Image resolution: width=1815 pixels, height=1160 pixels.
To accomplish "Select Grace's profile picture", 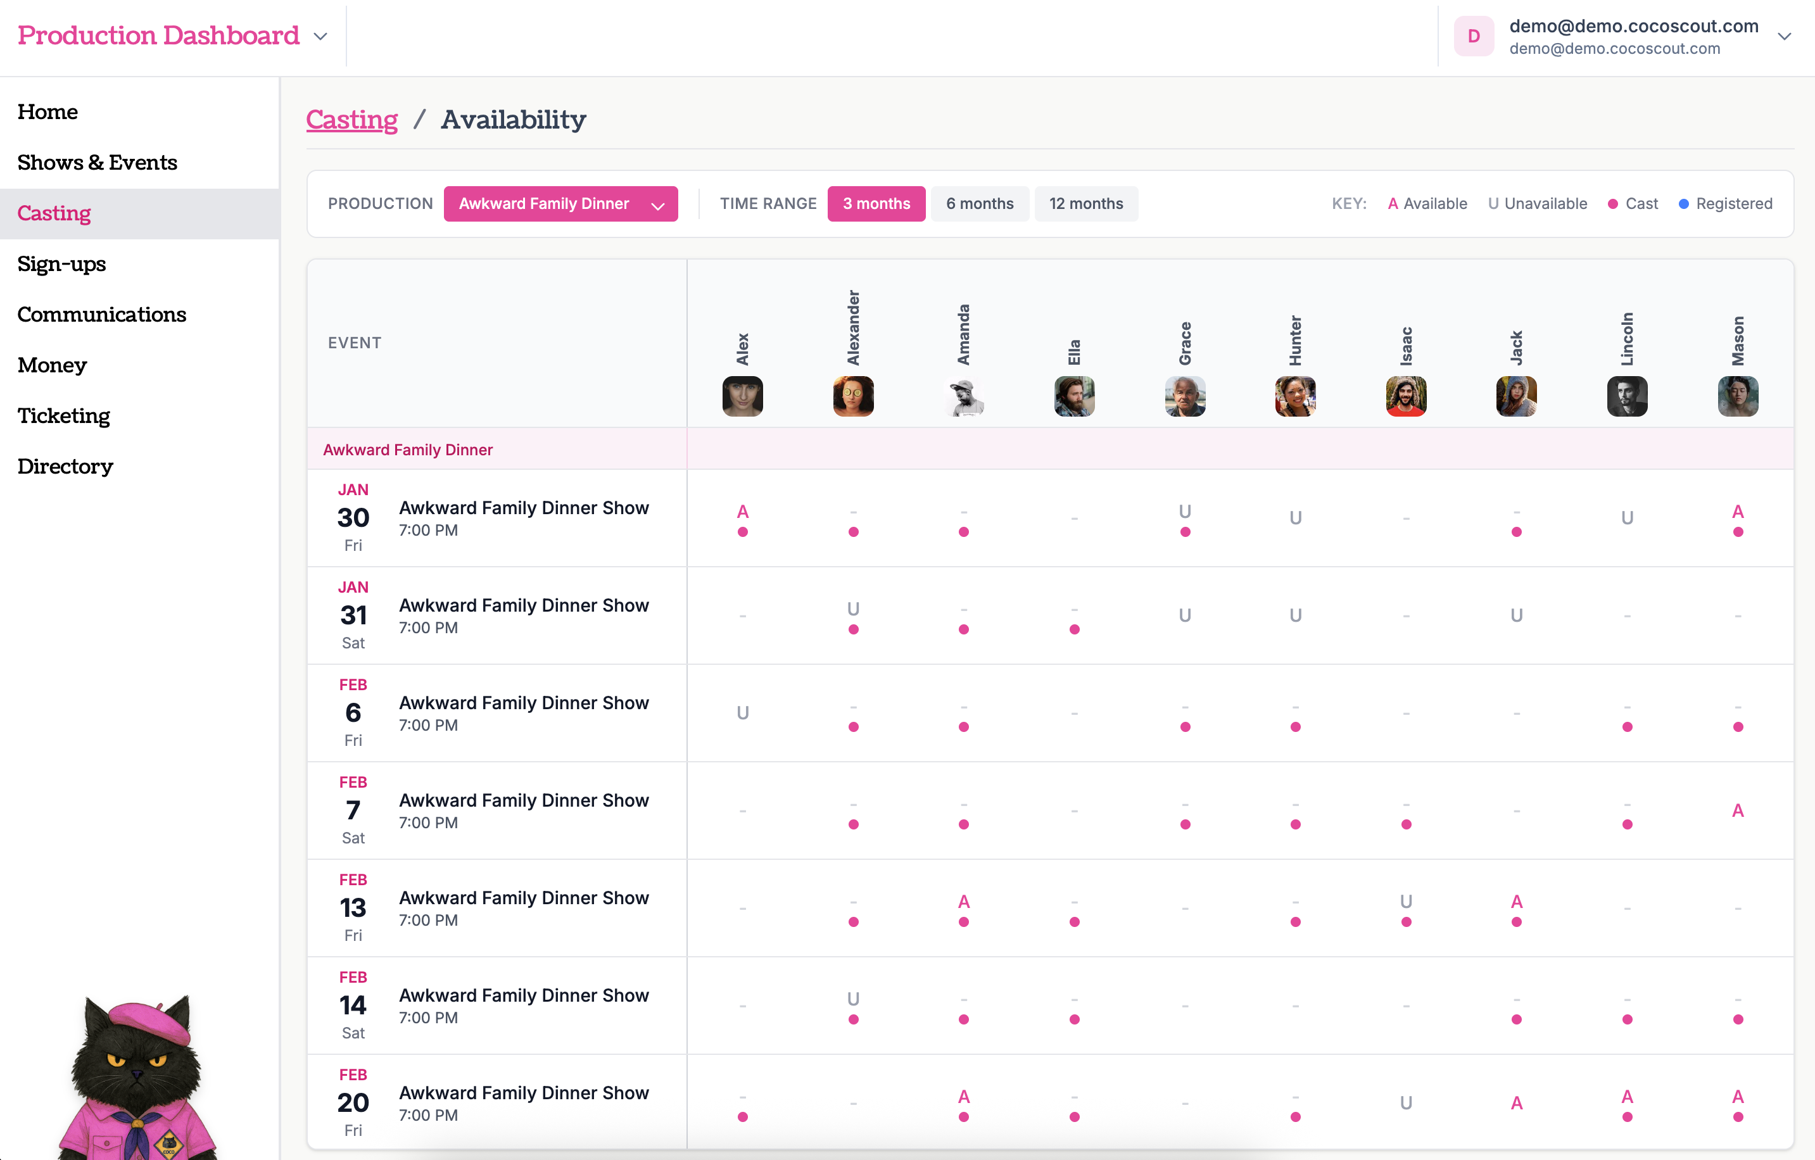I will click(1184, 396).
